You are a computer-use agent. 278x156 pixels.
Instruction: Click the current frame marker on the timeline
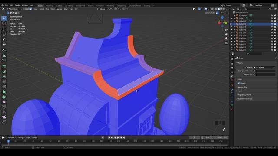click(8, 141)
